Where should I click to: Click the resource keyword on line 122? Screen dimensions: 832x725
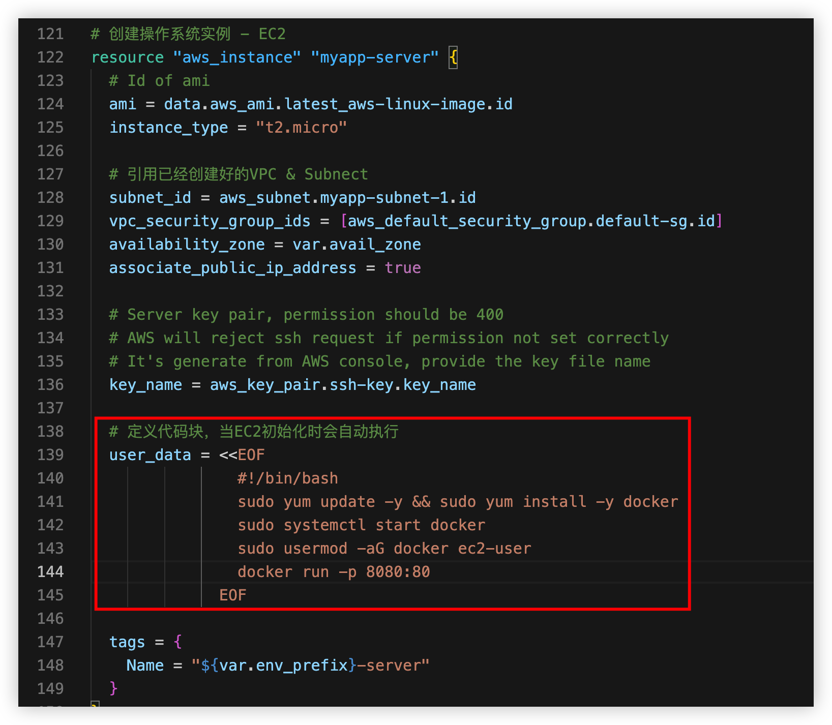point(128,57)
